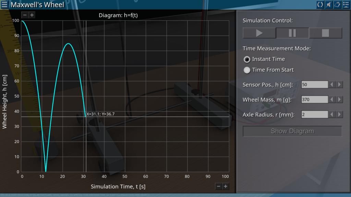Image resolution: width=351 pixels, height=197 pixels.
Task: Zoom out time axis with bottom minus
Action: tap(218, 186)
